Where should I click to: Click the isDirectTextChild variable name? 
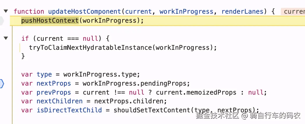click(69, 110)
